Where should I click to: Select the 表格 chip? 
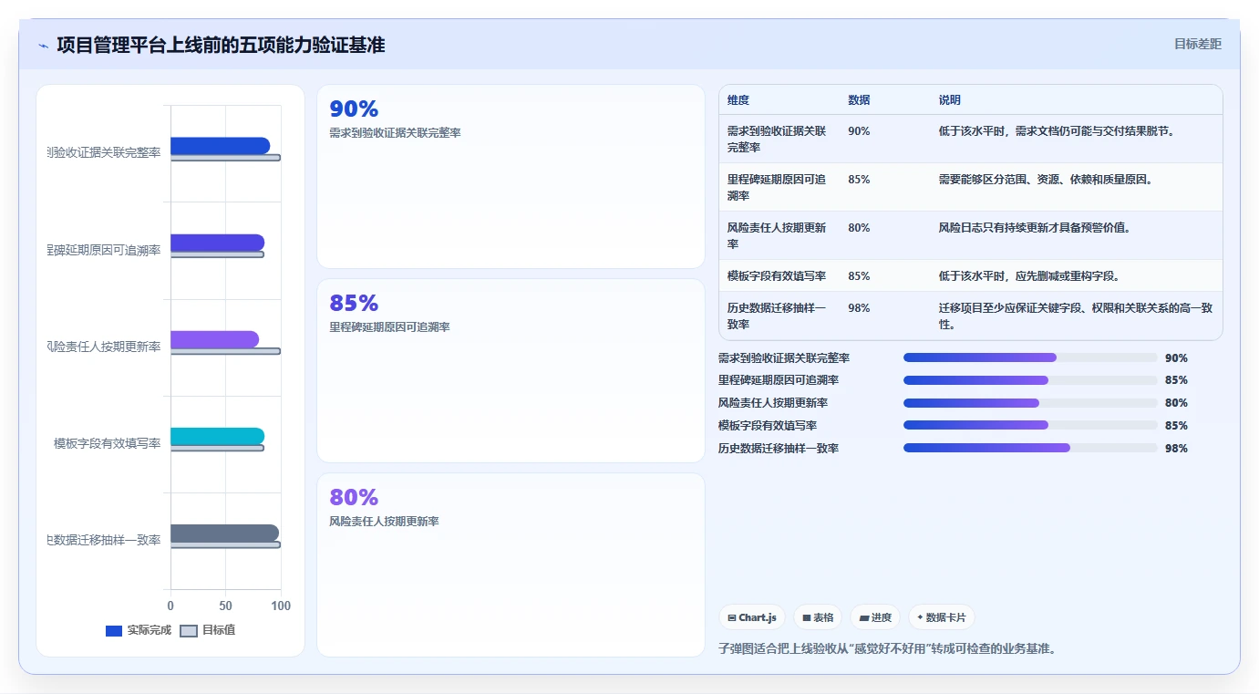(x=818, y=617)
